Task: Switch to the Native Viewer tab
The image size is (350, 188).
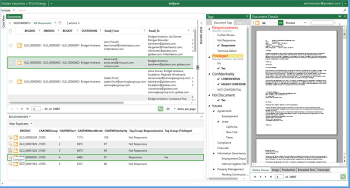Action: 260,170
